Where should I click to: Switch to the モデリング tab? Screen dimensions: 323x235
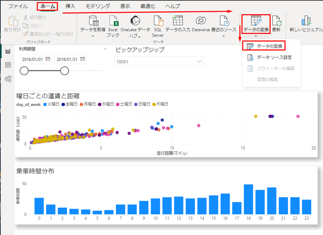97,6
